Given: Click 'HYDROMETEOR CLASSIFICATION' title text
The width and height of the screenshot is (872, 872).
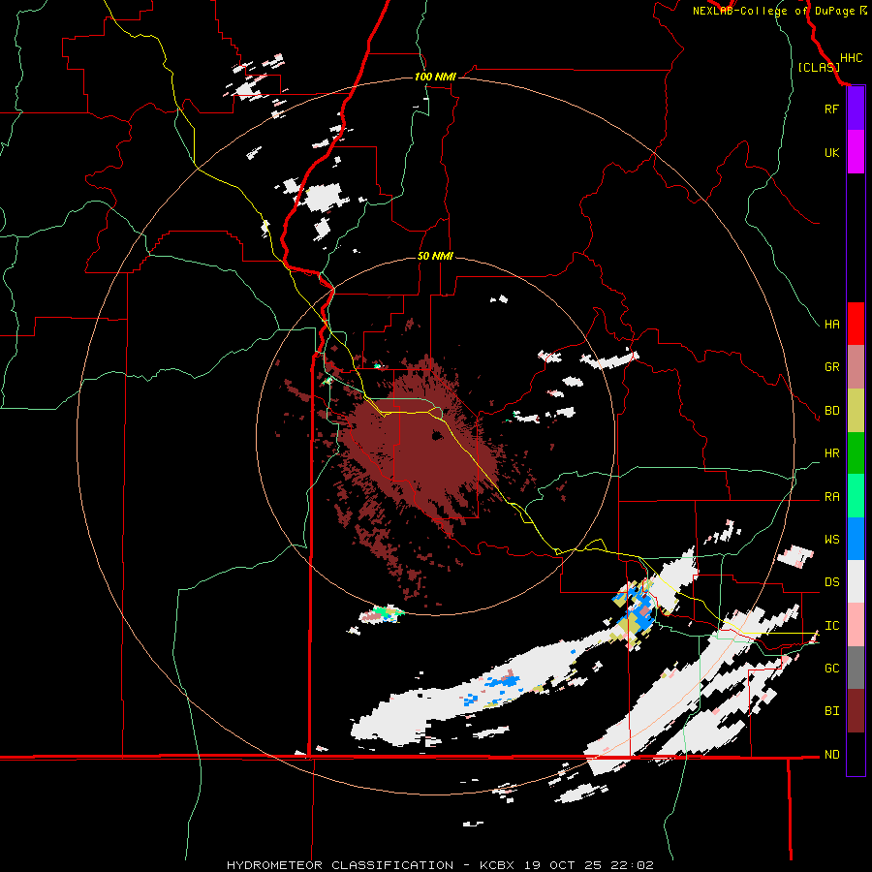Looking at the screenshot, I should point(340,865).
